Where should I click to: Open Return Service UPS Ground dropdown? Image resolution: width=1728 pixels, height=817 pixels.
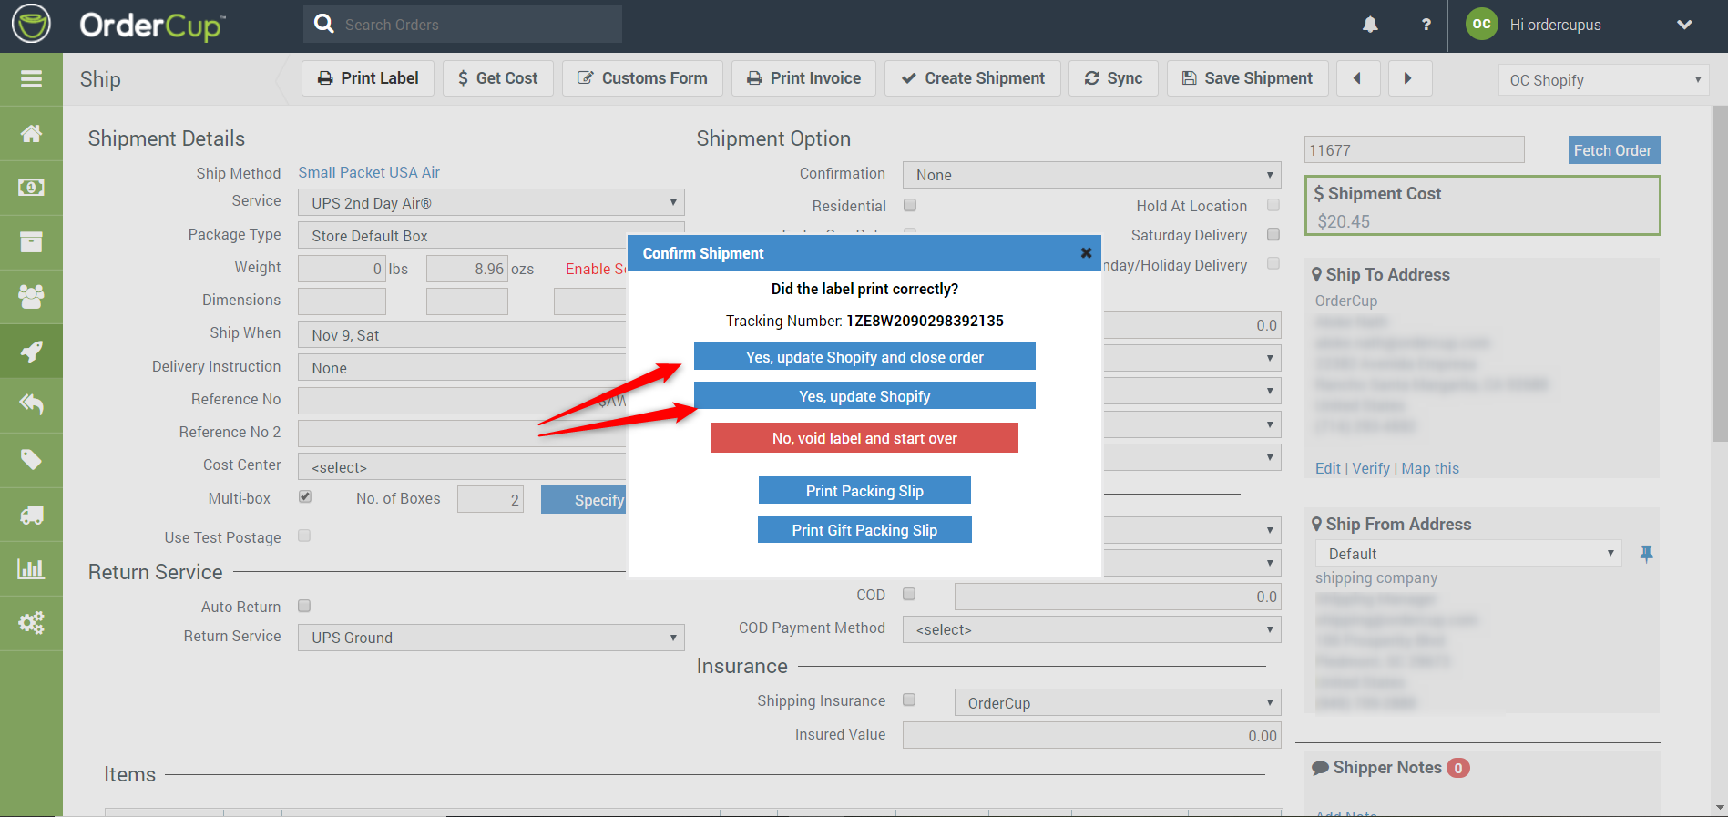click(491, 638)
